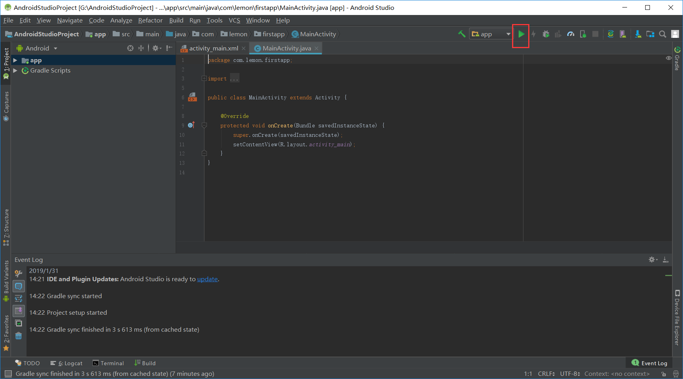Viewport: 683px width, 379px height.
Task: Switch to the activity_main.xml tab
Action: pyautogui.click(x=213, y=49)
